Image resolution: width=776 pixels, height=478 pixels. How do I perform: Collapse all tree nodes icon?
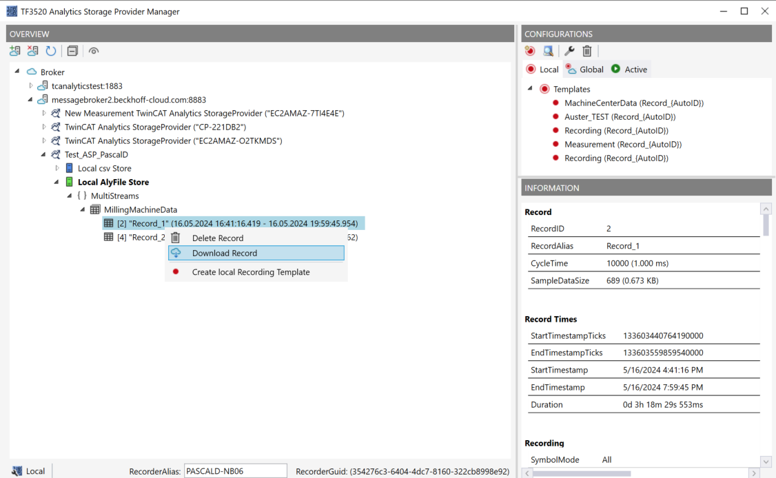pos(72,51)
